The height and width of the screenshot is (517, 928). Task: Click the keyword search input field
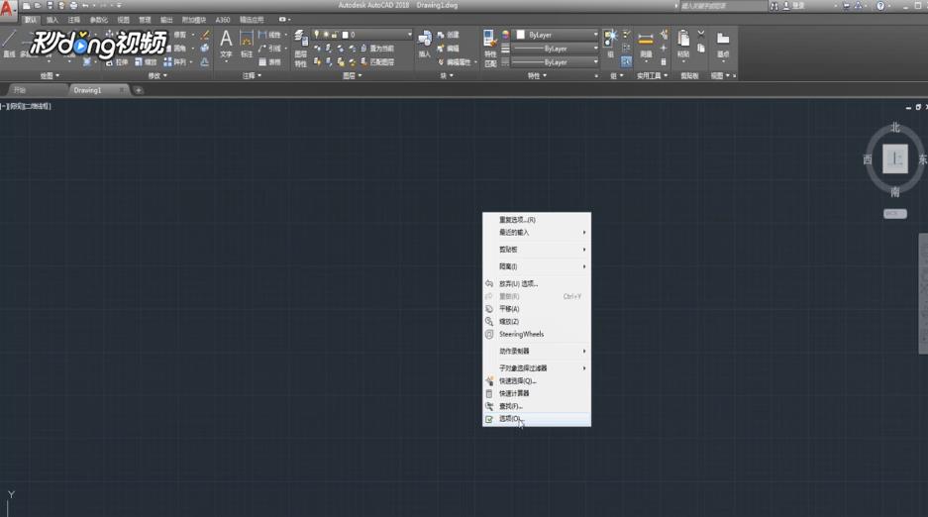click(722, 6)
